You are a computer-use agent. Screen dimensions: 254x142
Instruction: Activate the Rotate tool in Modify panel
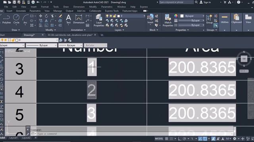(x=46, y=16)
